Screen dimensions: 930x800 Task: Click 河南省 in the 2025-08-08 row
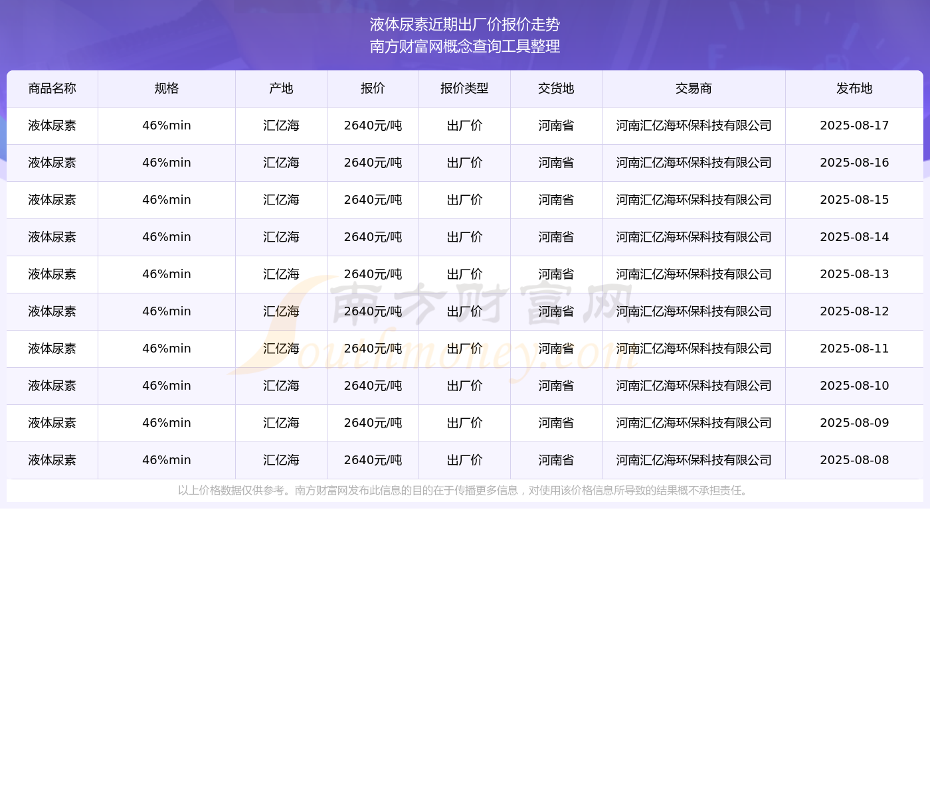[x=556, y=460]
